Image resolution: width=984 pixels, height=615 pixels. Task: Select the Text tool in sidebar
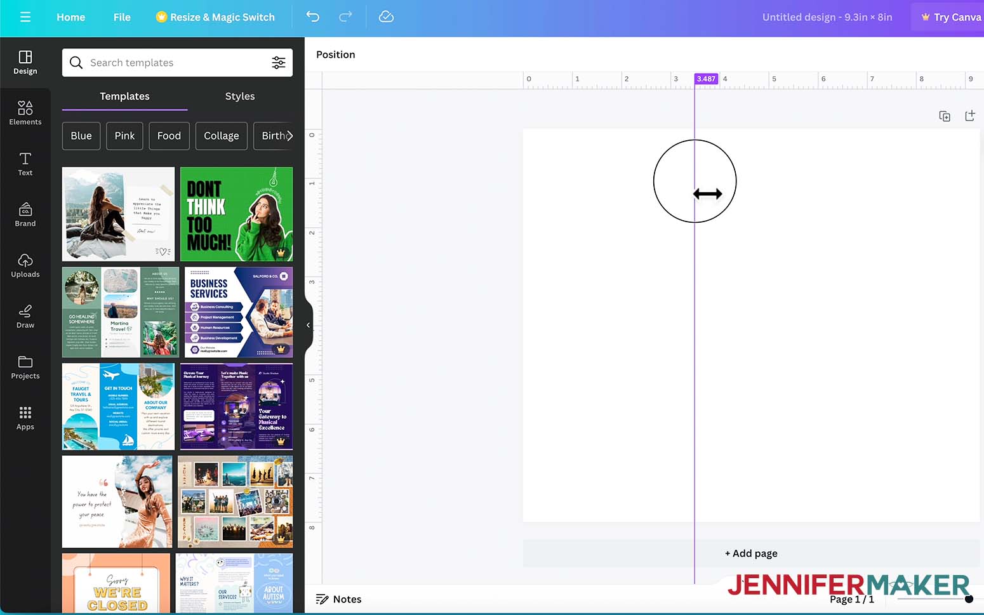tap(25, 164)
